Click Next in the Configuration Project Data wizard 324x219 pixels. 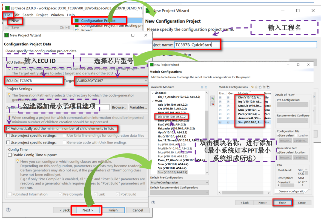pos(88,210)
